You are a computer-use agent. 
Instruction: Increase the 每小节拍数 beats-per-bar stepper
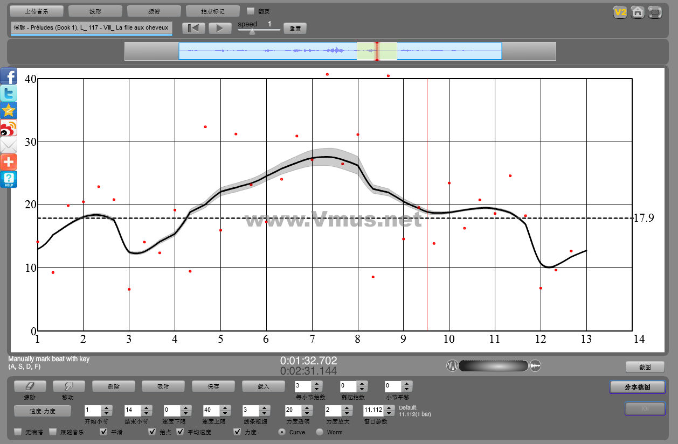pyautogui.click(x=317, y=383)
